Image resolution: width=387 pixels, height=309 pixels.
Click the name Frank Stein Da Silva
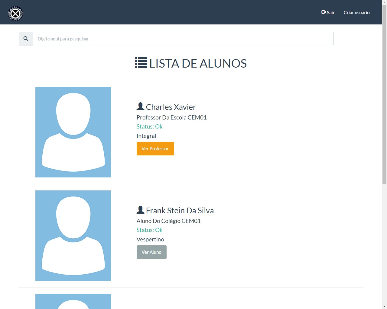coord(180,210)
